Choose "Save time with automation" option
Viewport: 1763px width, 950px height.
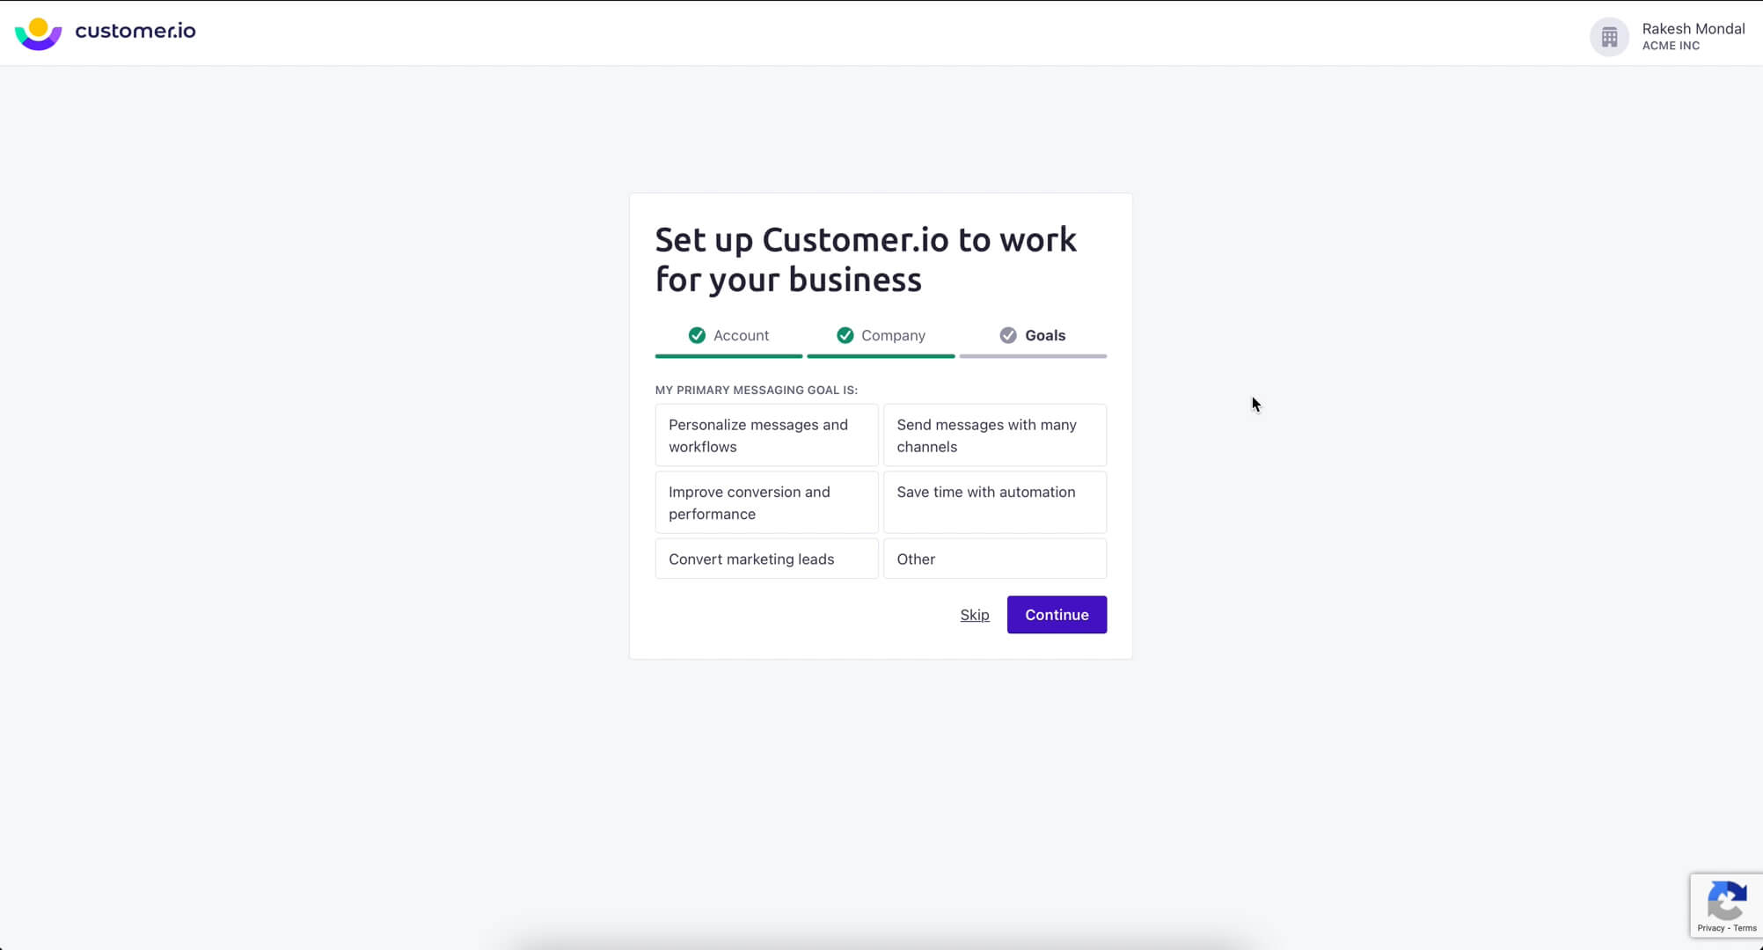click(994, 502)
